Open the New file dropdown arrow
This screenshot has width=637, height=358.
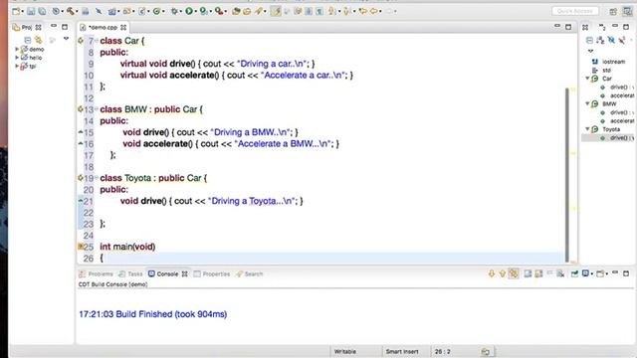coord(22,12)
